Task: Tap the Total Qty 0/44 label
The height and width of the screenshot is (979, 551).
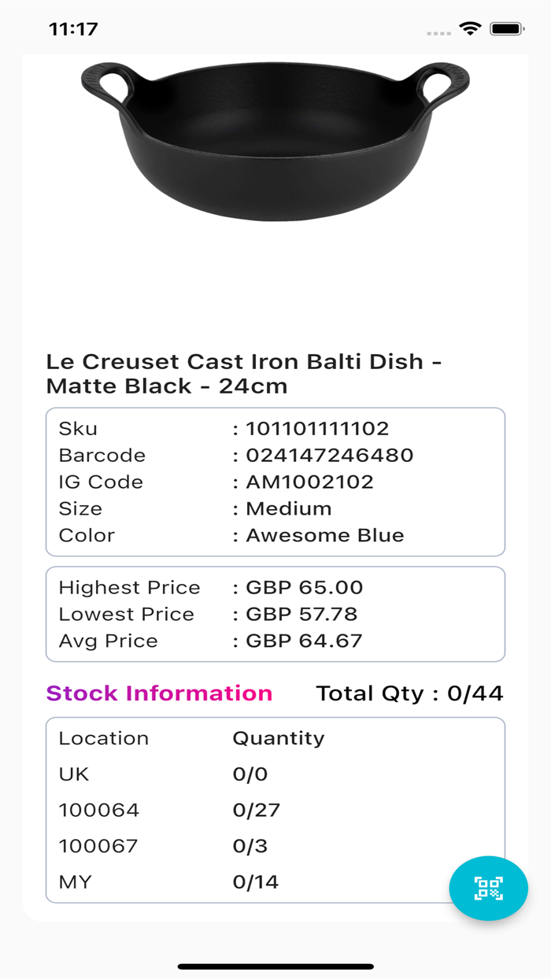Action: (x=409, y=693)
